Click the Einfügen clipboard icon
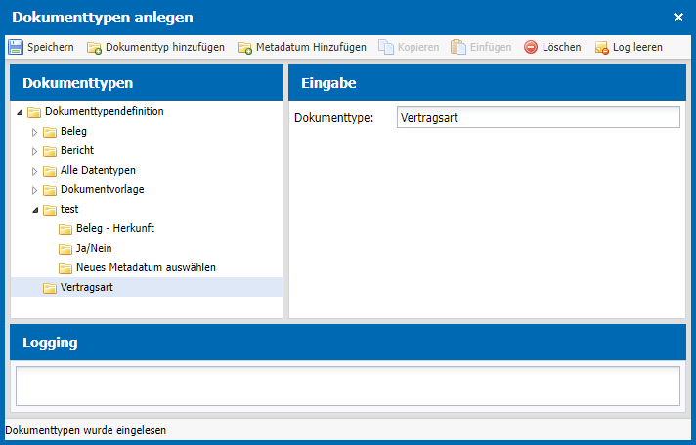This screenshot has width=696, height=445. coord(458,47)
